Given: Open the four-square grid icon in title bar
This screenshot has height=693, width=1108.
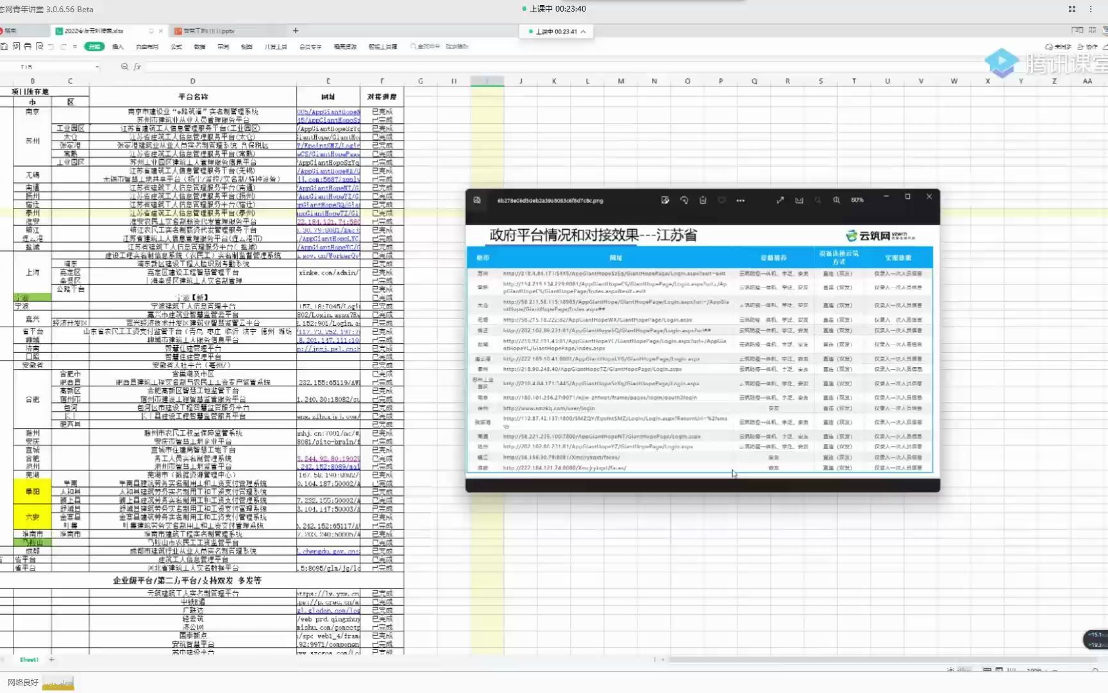Looking at the screenshot, I should point(1071,9).
